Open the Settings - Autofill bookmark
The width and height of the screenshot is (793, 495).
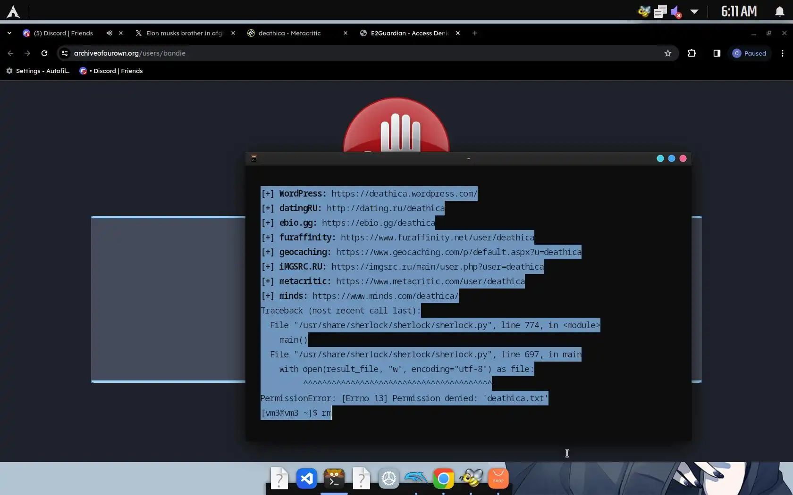click(x=38, y=71)
